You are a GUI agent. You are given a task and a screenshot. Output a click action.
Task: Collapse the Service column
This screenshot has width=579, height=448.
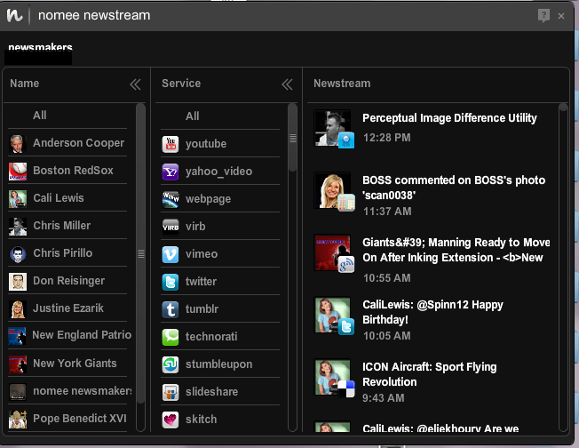287,84
